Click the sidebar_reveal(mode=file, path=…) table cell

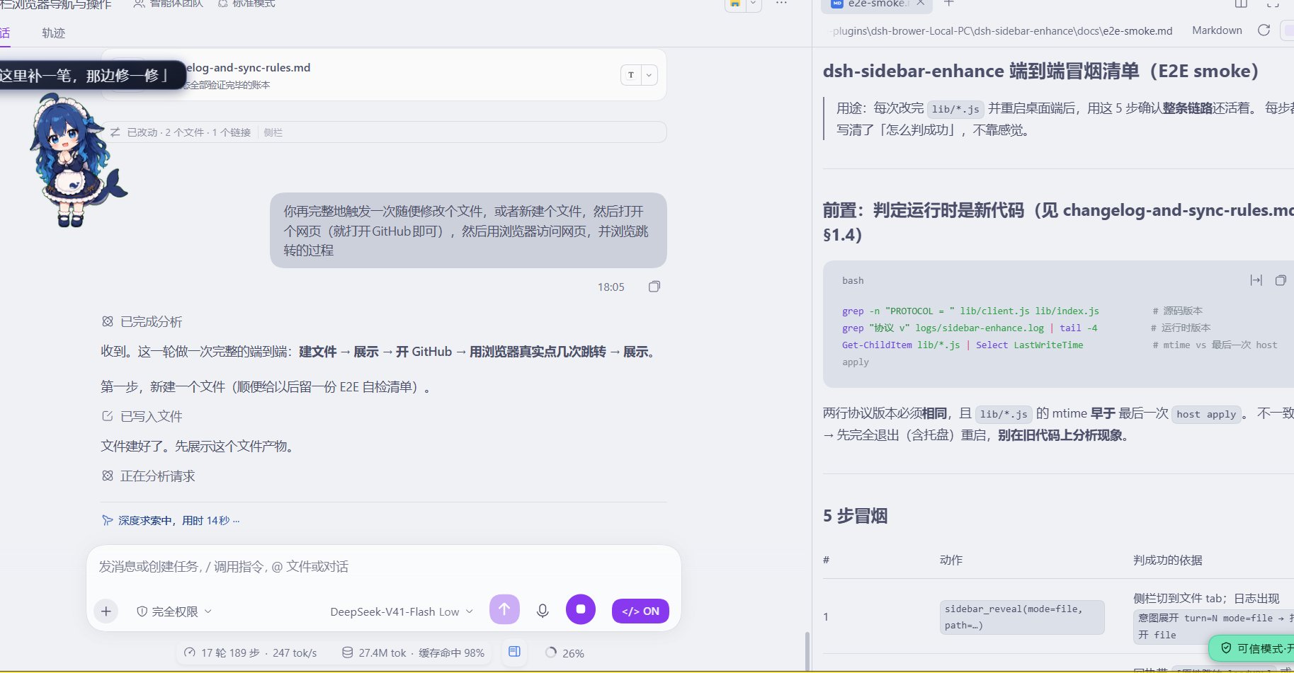pyautogui.click(x=1021, y=617)
